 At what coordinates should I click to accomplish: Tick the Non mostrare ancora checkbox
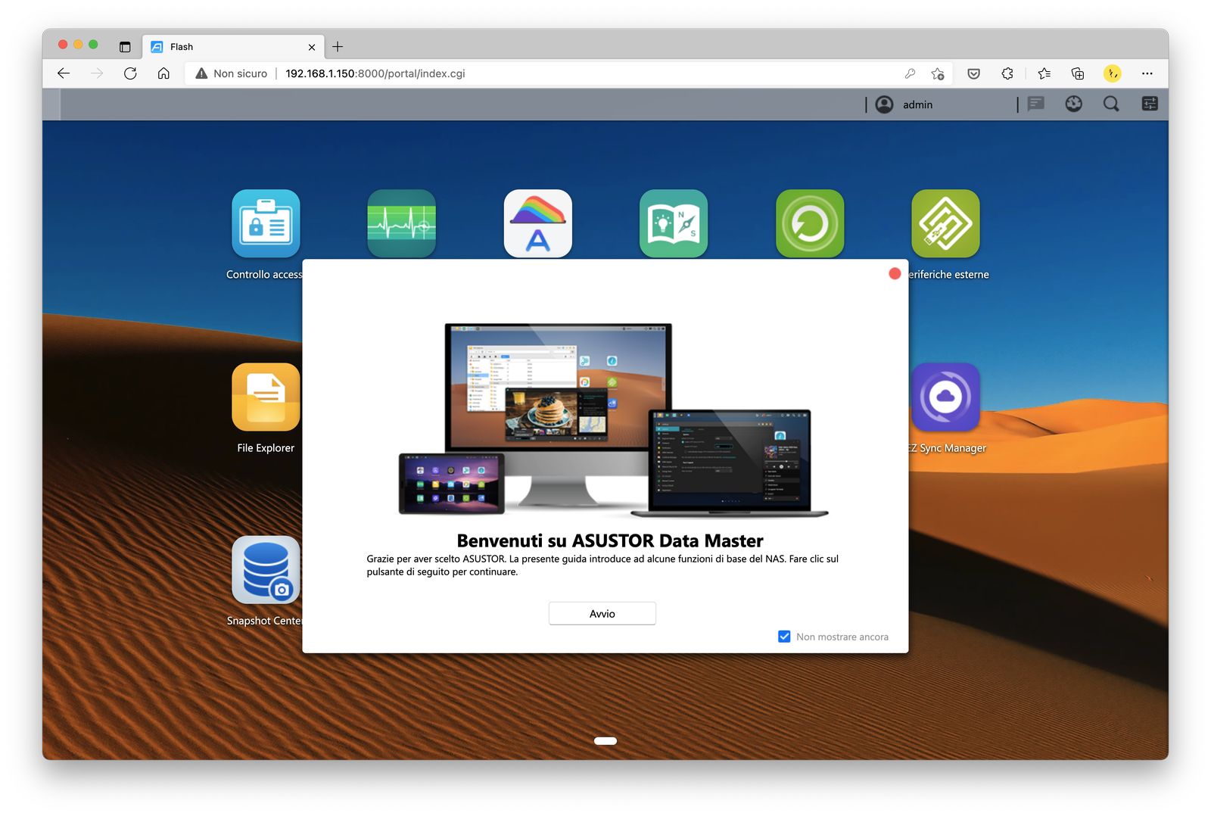point(784,637)
